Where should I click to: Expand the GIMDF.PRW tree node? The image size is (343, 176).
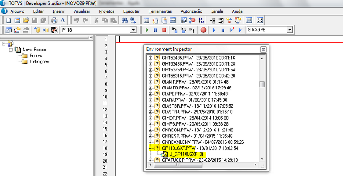point(150,118)
